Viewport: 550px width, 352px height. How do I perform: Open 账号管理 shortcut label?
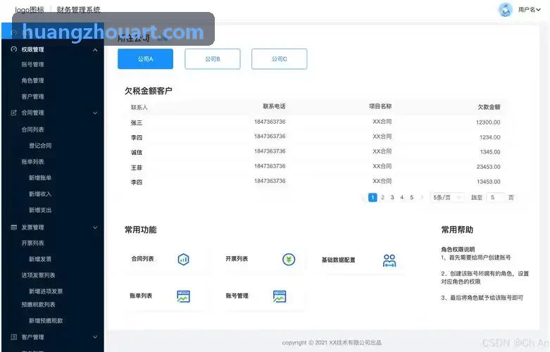click(x=237, y=296)
